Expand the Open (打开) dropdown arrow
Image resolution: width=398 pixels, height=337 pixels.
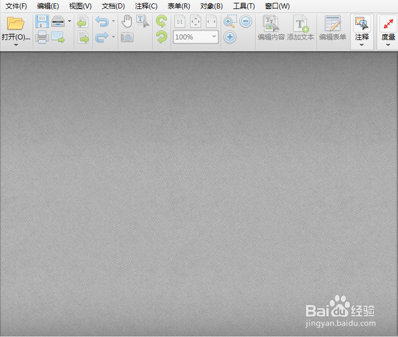pos(16,45)
